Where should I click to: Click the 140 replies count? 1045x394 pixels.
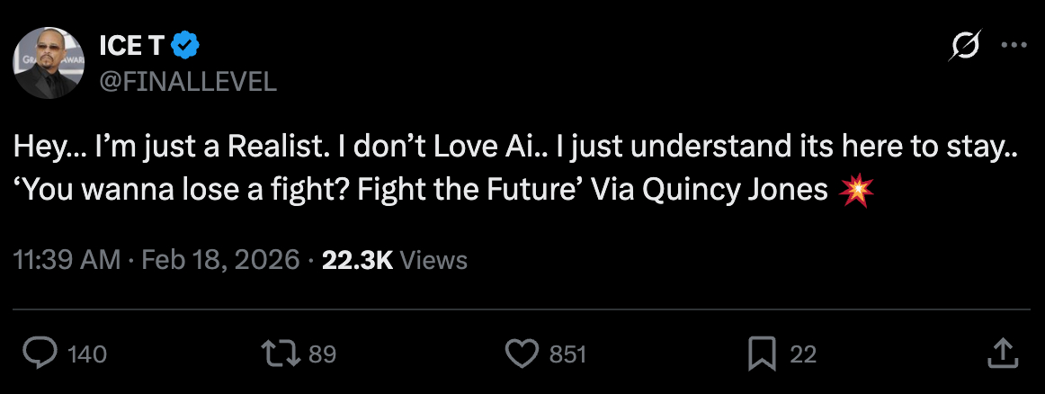tap(87, 354)
